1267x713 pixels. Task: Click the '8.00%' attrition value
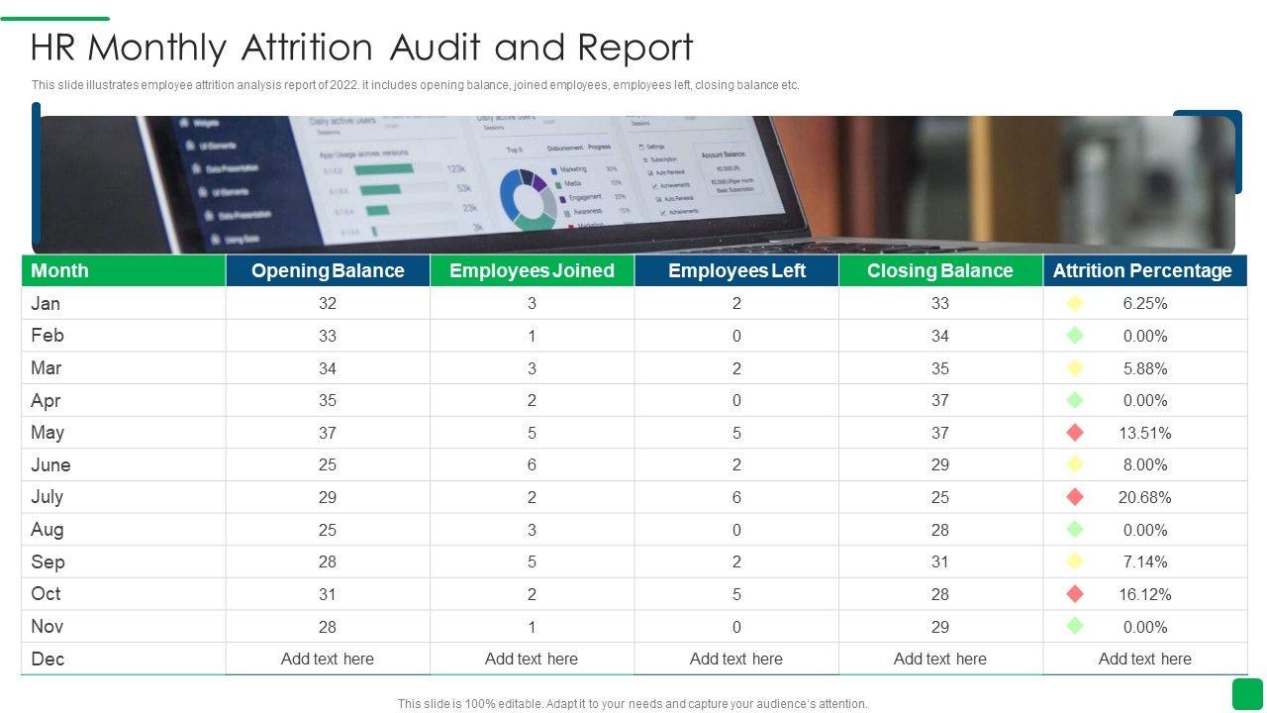1145,464
